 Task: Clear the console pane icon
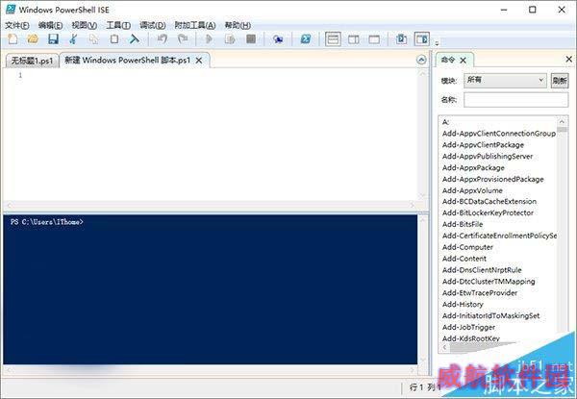(135, 39)
